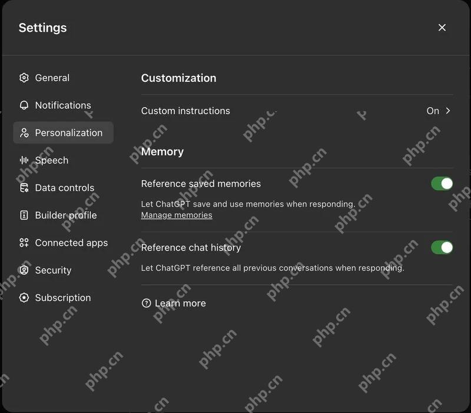Viewport: 471px width, 413px height.
Task: Click the On status for Custom instructions
Action: point(433,111)
